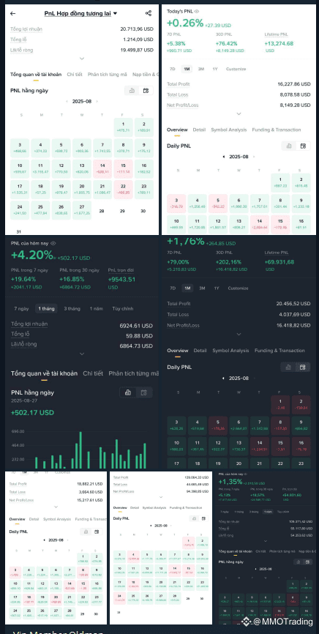Select bar chart view in 20.713,96 USD panel

click(x=132, y=91)
